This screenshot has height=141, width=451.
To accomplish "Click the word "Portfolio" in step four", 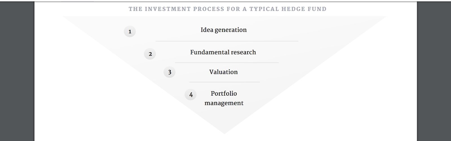I will 224,93.
